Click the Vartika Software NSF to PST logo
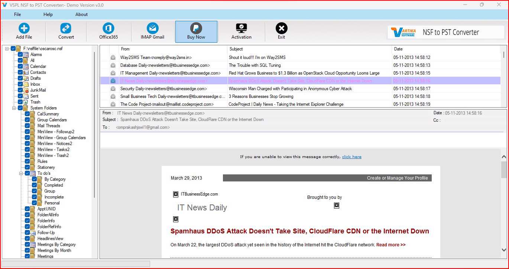Viewport: 509px width, 269px height. pos(446,32)
